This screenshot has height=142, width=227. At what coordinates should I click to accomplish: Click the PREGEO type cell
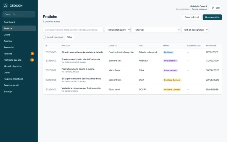pos(143,61)
